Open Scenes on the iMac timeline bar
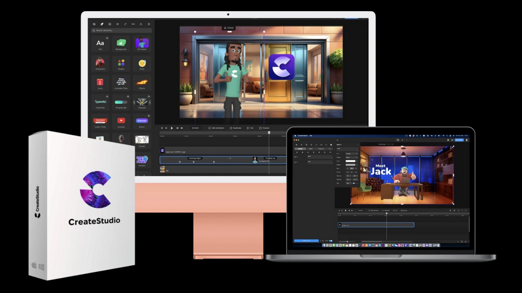Image resolution: width=522 pixels, height=293 pixels. [264, 128]
